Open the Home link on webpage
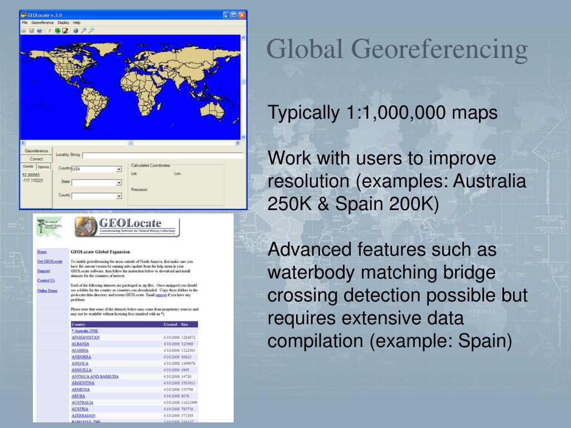Viewport: 571px width, 428px height. pyautogui.click(x=42, y=252)
